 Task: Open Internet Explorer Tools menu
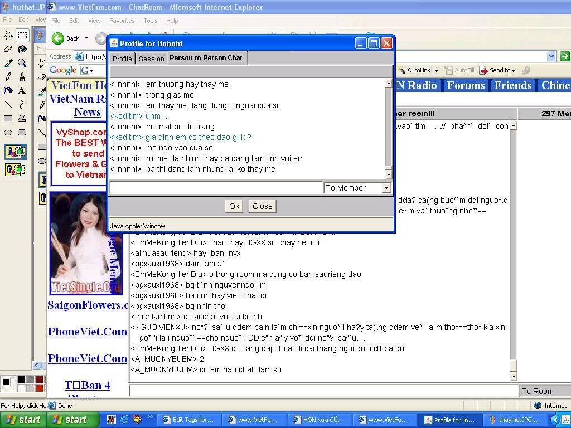click(x=150, y=21)
